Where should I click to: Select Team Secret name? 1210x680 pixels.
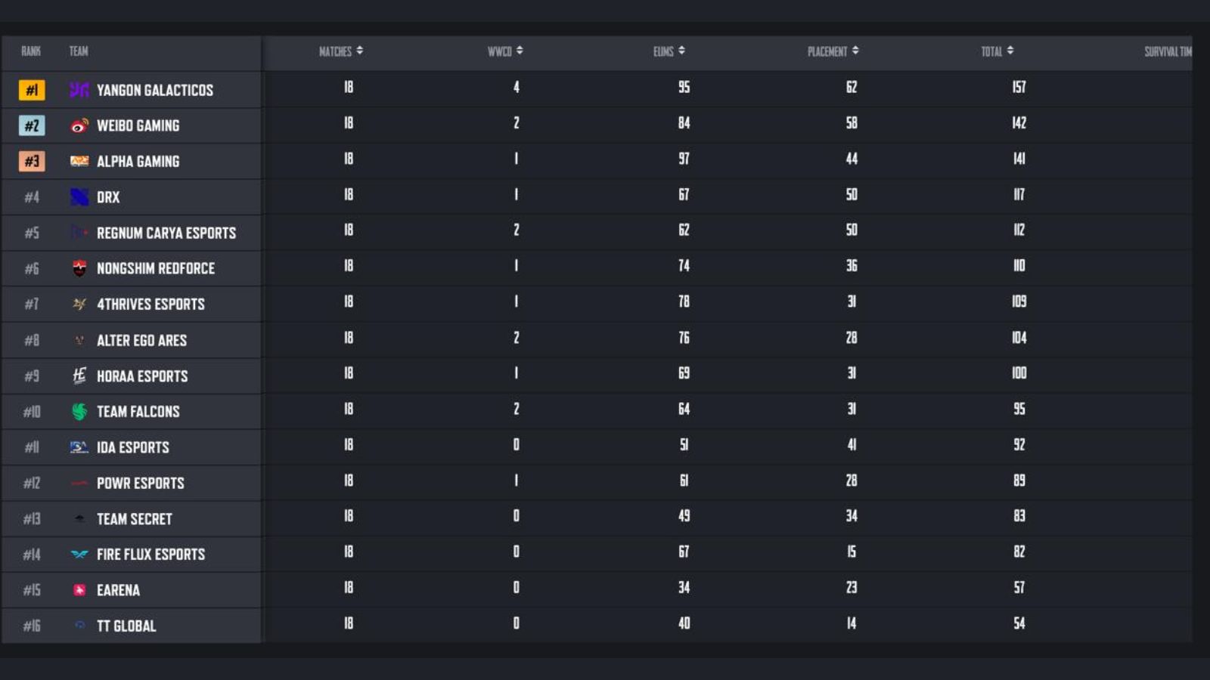click(x=135, y=519)
